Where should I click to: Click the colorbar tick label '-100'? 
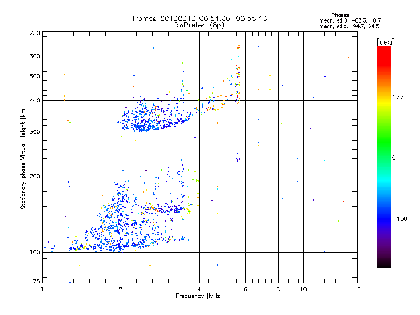point(400,219)
